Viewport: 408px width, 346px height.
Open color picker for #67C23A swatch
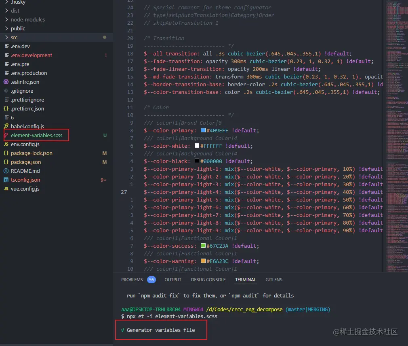click(x=203, y=246)
